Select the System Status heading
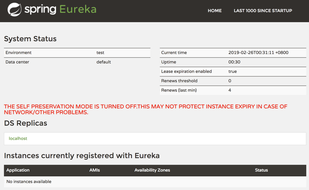309x190 pixels. coord(30,39)
